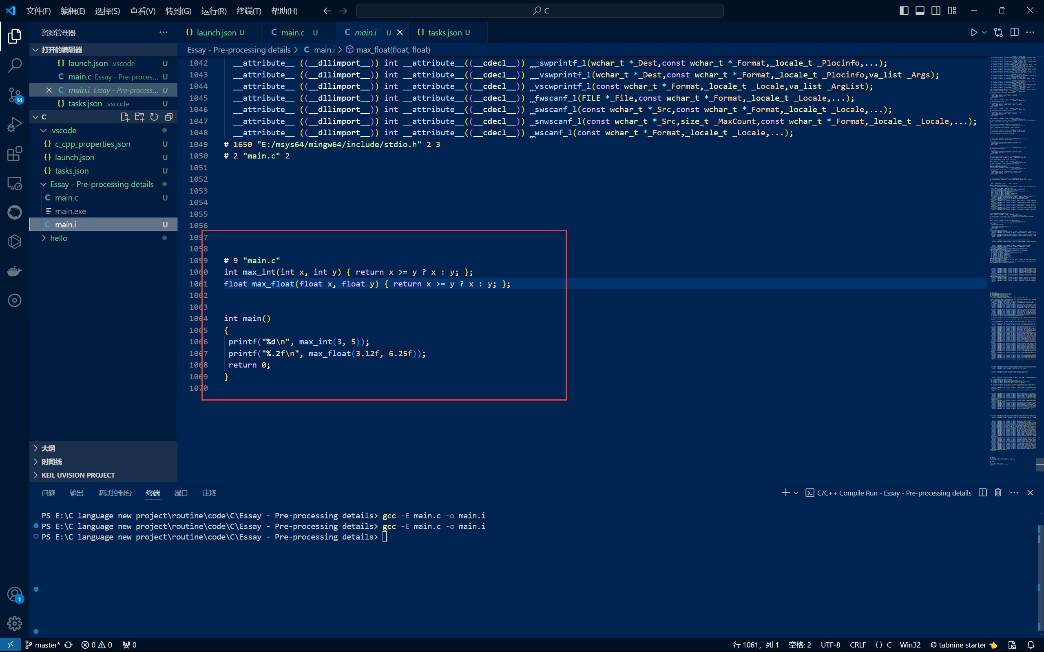Open the Explorer view in activity bar
This screenshot has width=1044, height=652.
14,36
